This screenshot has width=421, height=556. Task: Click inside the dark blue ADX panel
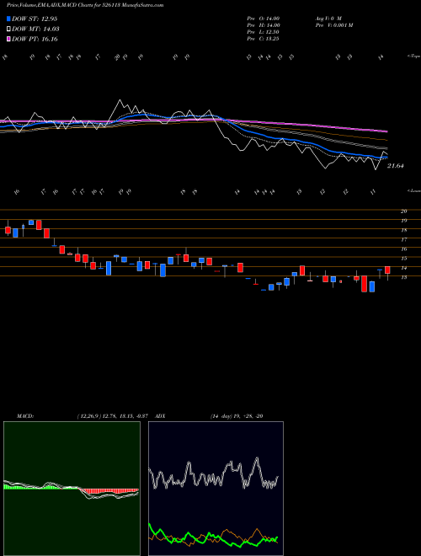[216, 489]
